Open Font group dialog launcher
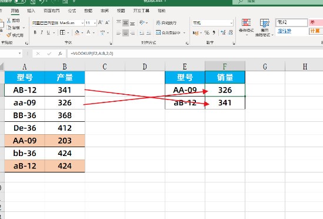Screen dimensions: 323x219 (x=111, y=43)
